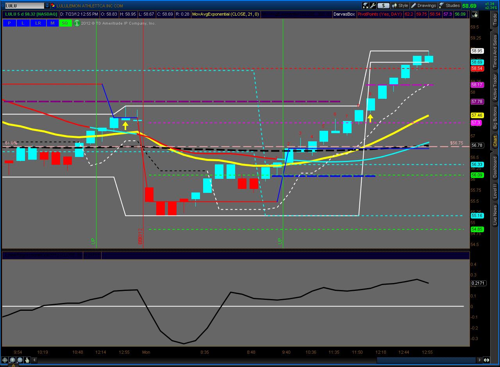This screenshot has height=367, width=500.
Task: Click the colored squares link icon
Action: tap(54, 6)
